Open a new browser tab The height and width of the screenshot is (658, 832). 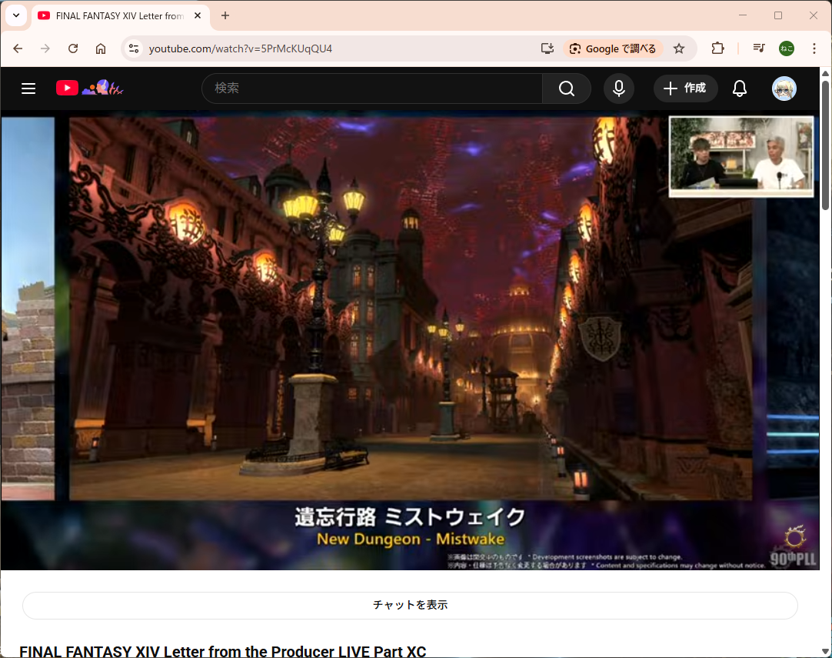(x=225, y=15)
